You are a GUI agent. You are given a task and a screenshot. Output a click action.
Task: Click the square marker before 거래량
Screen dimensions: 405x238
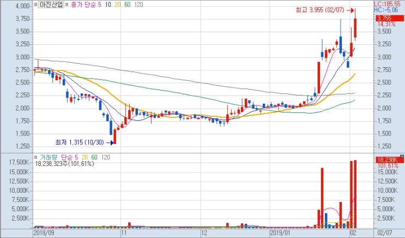click(x=35, y=157)
